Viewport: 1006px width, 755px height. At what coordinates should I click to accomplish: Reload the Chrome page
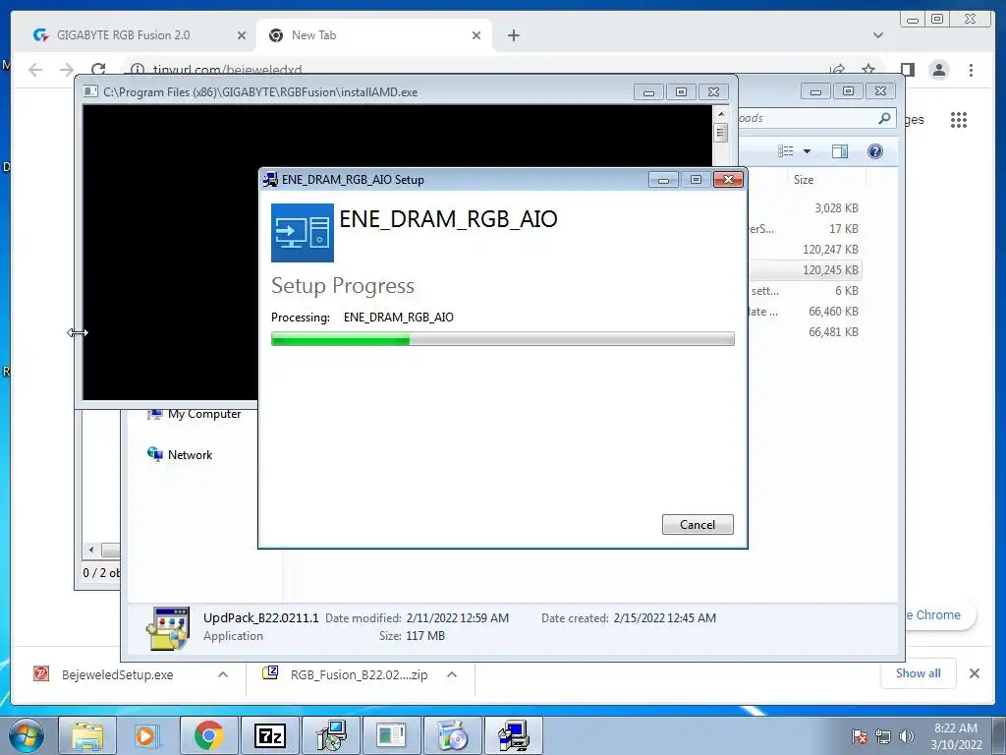pyautogui.click(x=98, y=70)
